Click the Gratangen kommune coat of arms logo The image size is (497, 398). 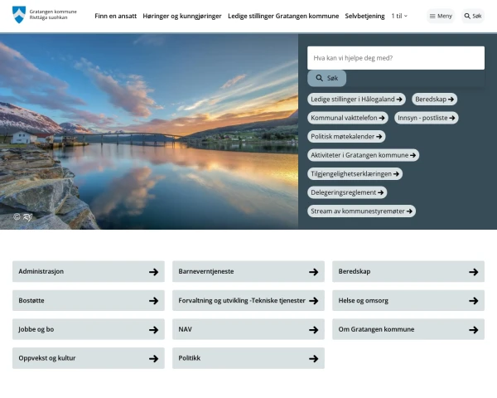coord(19,15)
